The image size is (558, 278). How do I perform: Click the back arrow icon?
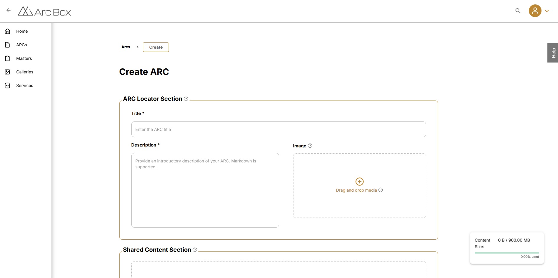9,10
